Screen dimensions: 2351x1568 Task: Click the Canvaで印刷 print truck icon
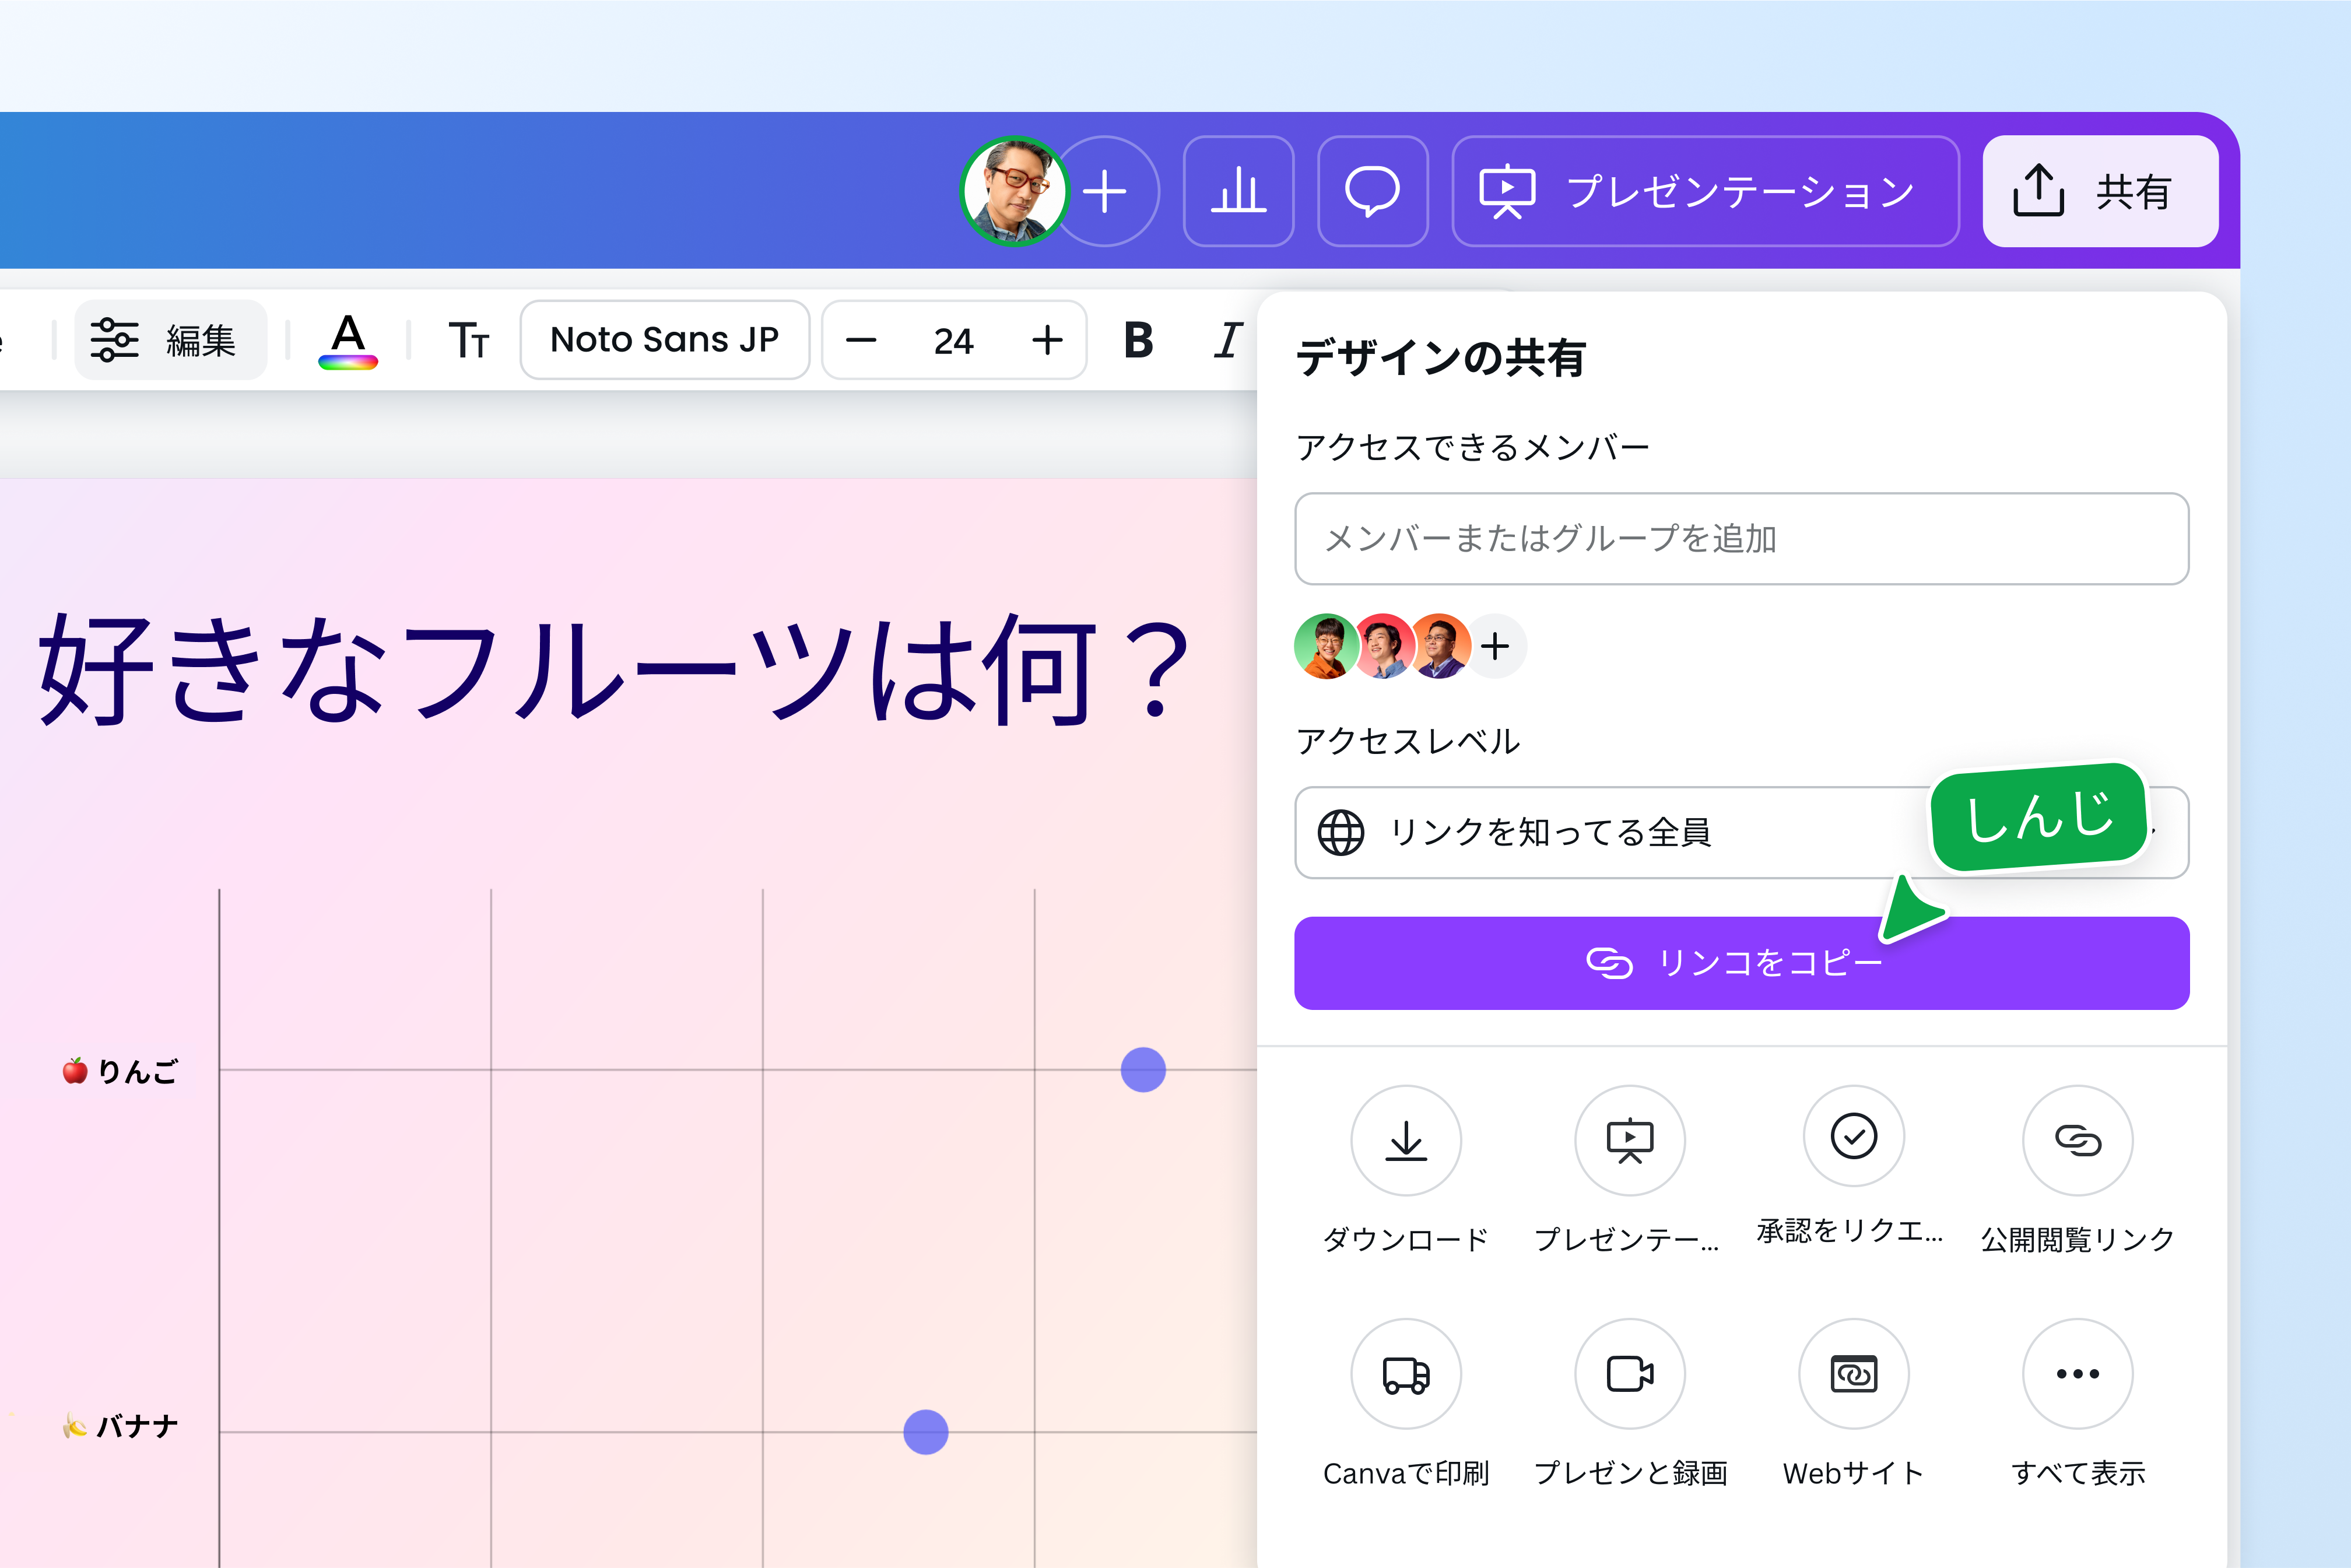coord(1406,1374)
